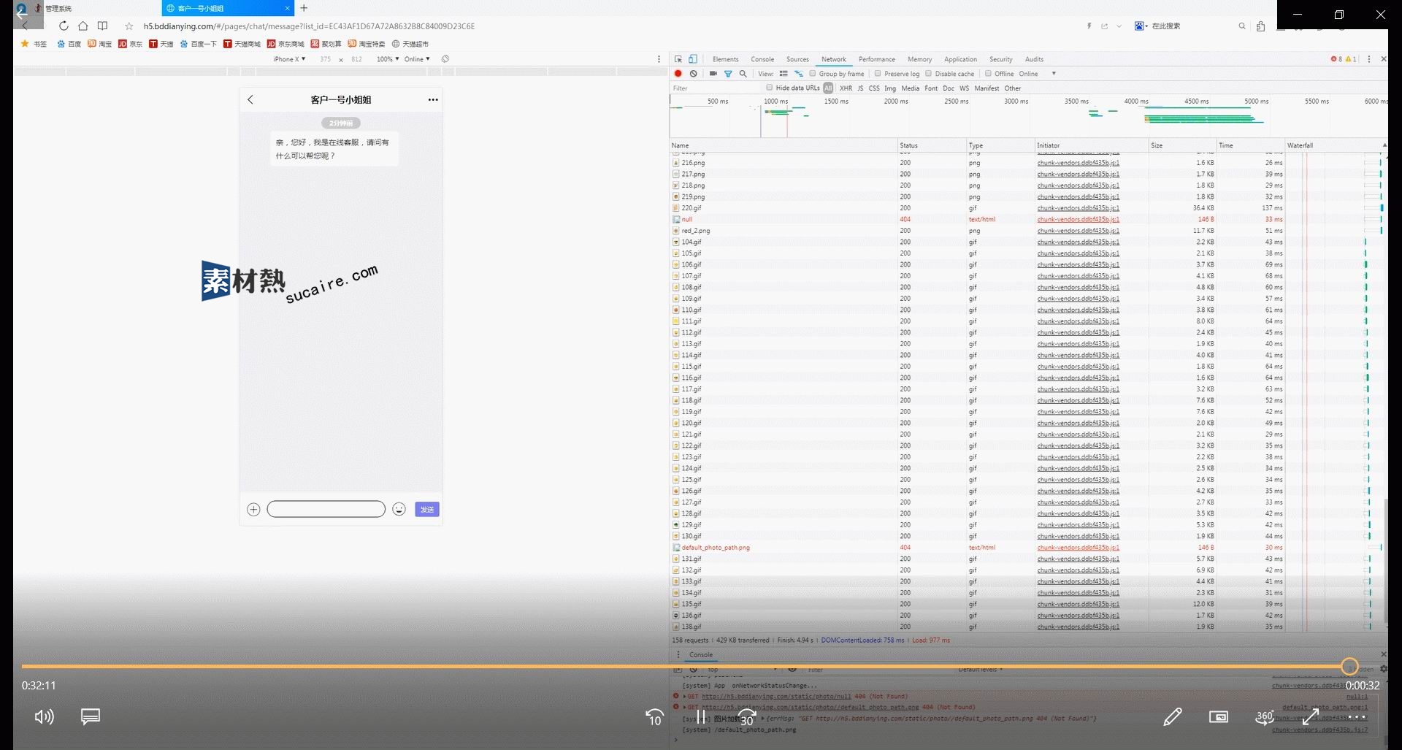Open device toolbar Online throttling dropdown
This screenshot has width=1402, height=750.
pyautogui.click(x=417, y=59)
